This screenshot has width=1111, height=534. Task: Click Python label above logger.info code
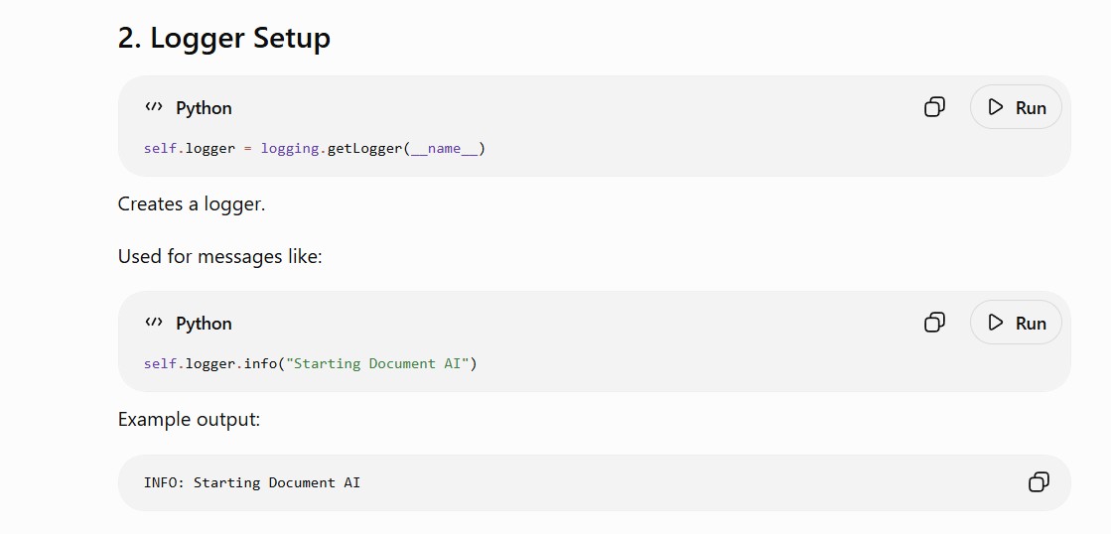coord(205,323)
